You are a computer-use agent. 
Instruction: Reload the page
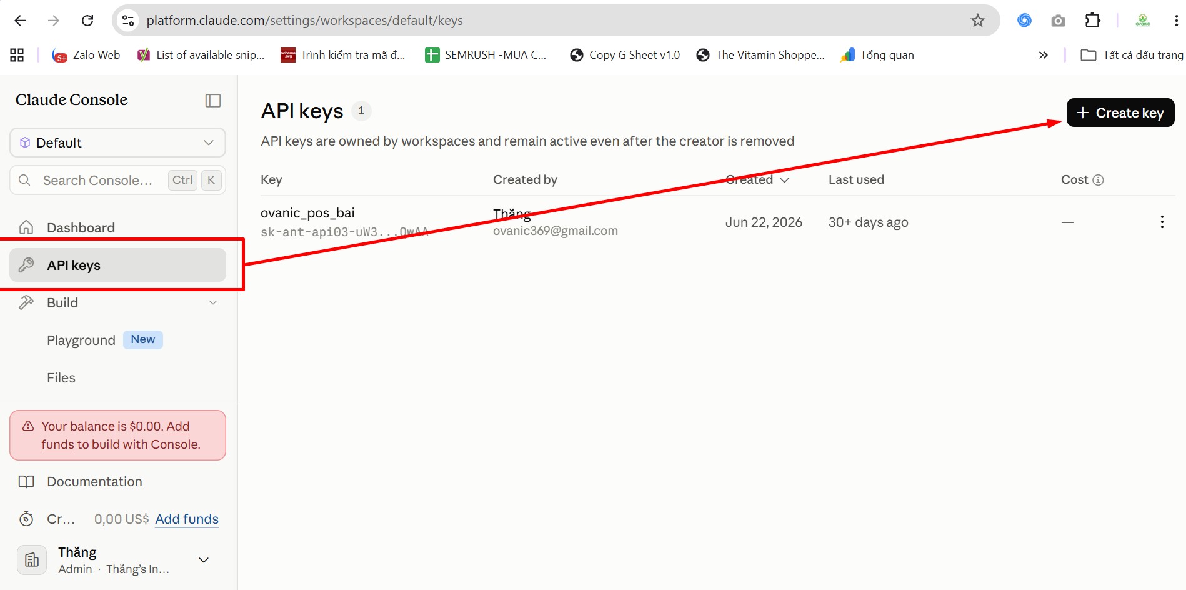coord(87,21)
